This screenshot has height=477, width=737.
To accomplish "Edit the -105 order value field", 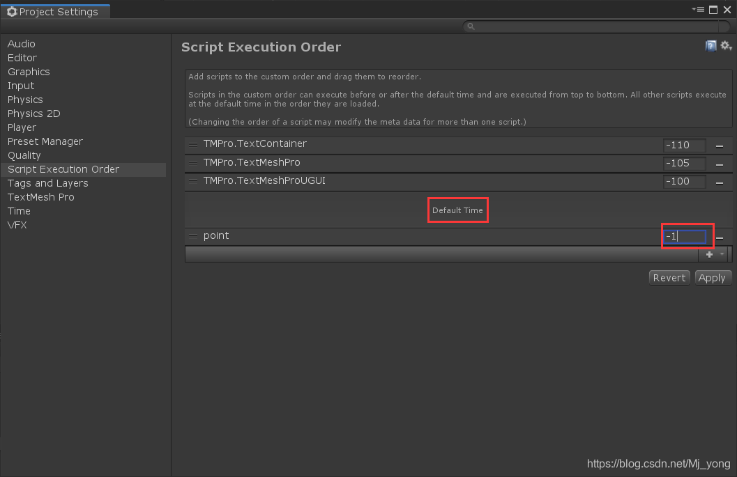I will pyautogui.click(x=685, y=164).
